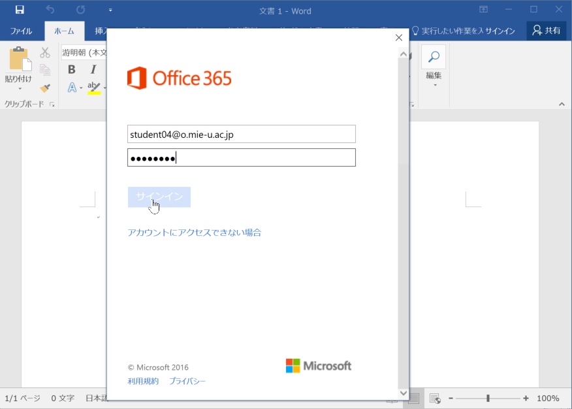Open the 共有 share button
Image resolution: width=572 pixels, height=409 pixels.
coord(546,30)
